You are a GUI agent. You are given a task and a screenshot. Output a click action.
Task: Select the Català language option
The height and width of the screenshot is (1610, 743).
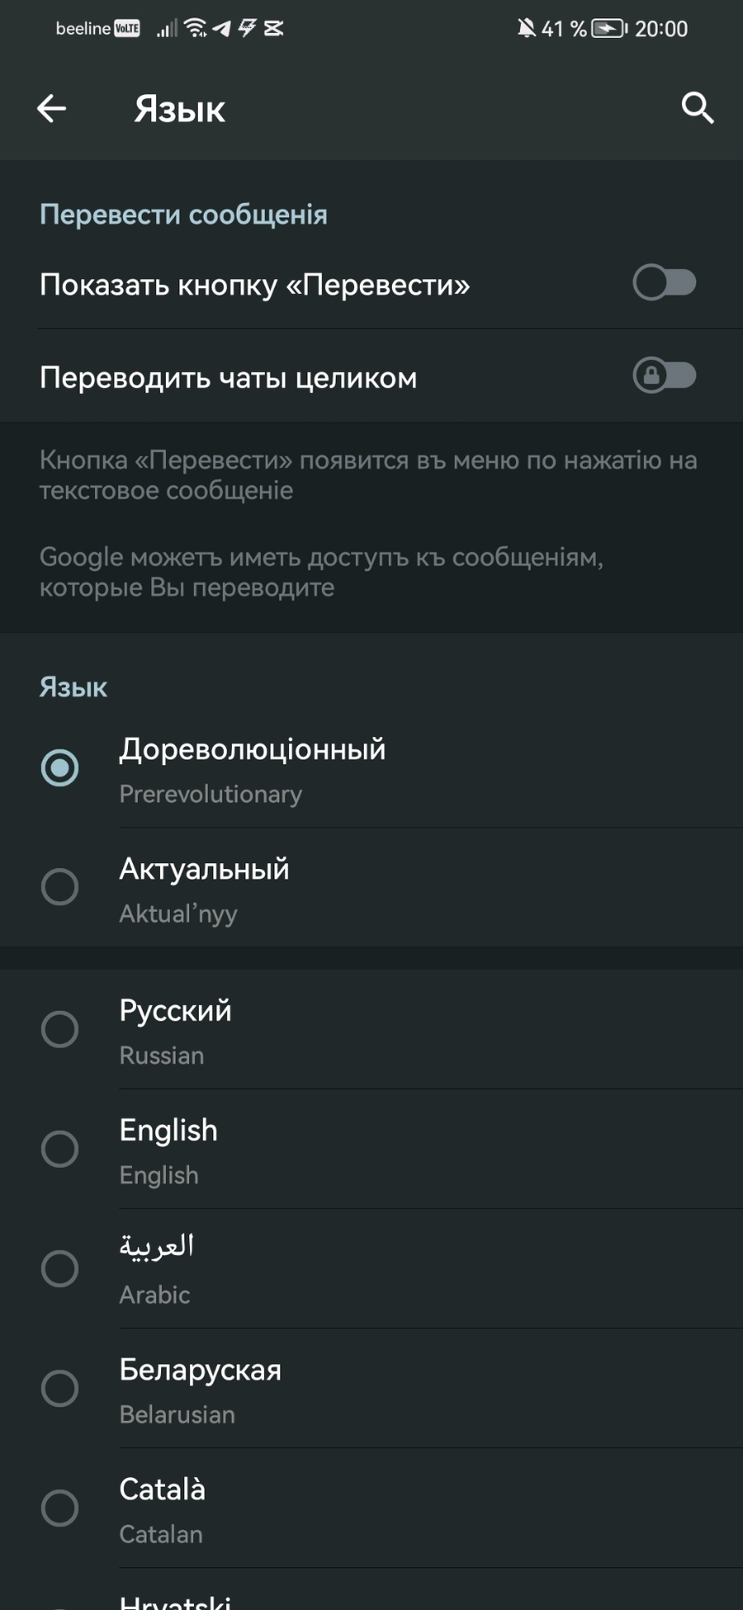(x=60, y=1508)
